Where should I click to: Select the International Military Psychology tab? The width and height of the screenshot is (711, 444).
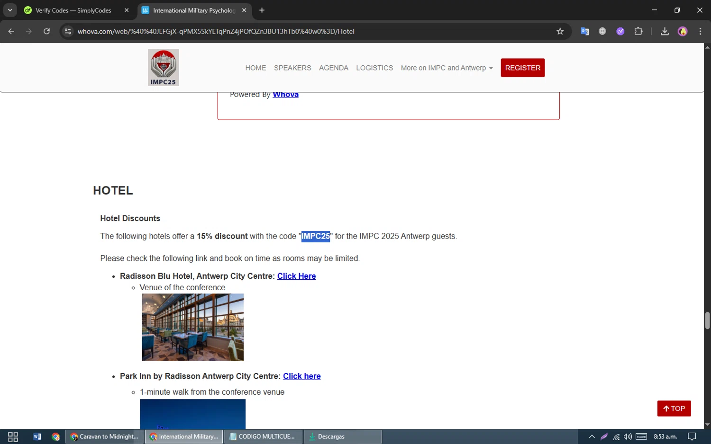pyautogui.click(x=194, y=10)
